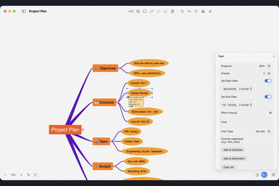Screen dimensions: 279x186
Task: Adjust the Progress 65% stepper
Action: click(269, 66)
